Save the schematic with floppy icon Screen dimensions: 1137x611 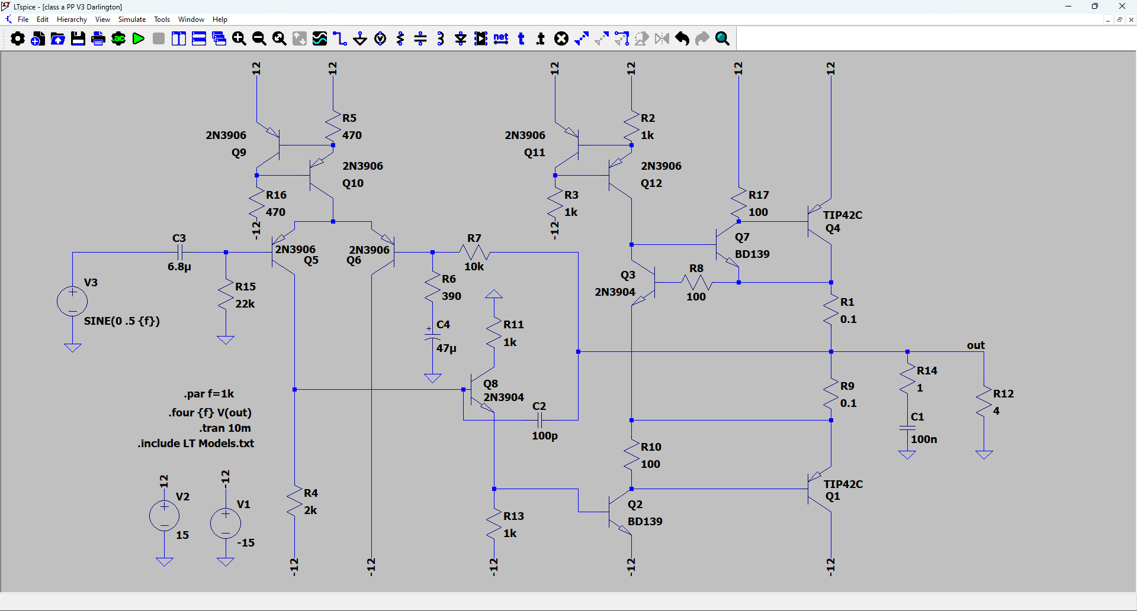78,39
